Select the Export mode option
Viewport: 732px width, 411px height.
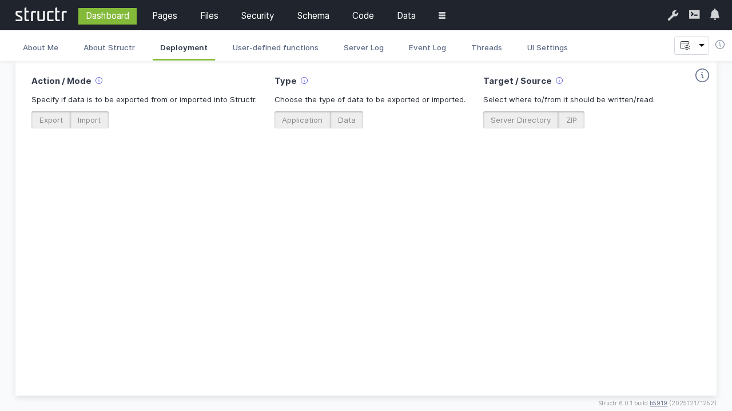pyautogui.click(x=51, y=120)
